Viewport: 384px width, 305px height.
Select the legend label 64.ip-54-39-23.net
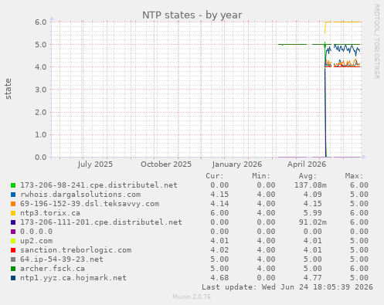pos(62,259)
